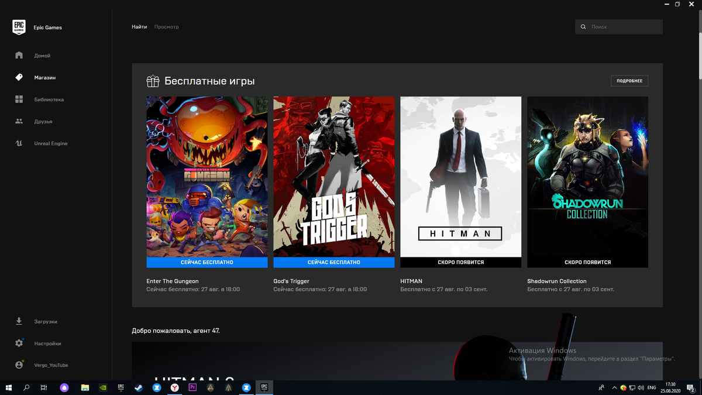Click the Бесплатные игры heading
Image resolution: width=702 pixels, height=395 pixels.
point(209,81)
